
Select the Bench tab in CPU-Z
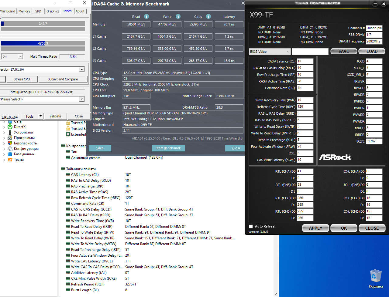[67, 11]
